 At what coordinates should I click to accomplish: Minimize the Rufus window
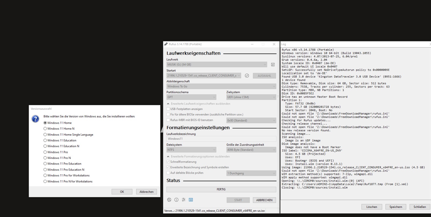[252, 44]
